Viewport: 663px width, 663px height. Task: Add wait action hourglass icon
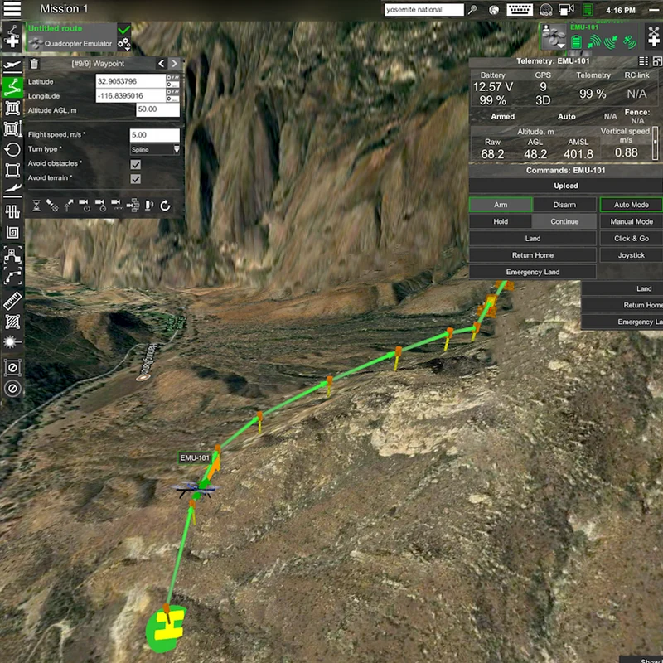coord(36,206)
